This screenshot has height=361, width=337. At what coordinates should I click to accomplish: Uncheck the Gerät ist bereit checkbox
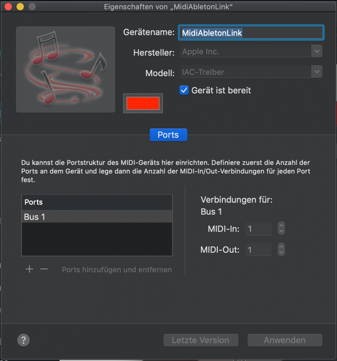(184, 90)
